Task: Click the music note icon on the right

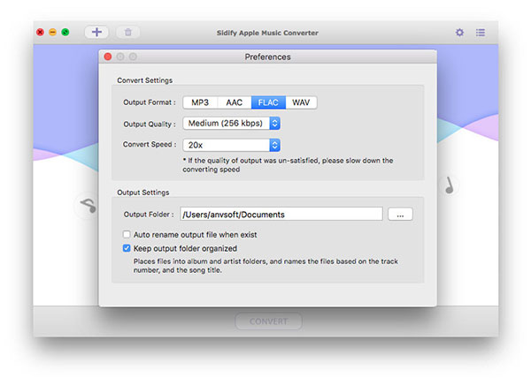Action: coord(450,185)
